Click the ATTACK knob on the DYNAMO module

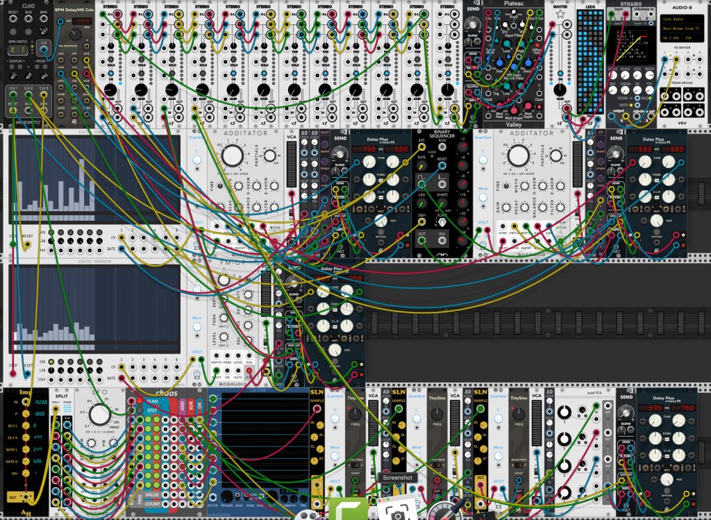[x=614, y=75]
